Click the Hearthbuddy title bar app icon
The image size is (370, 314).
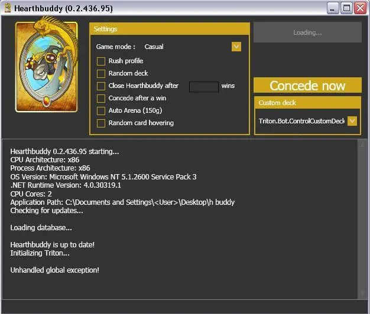pyautogui.click(x=8, y=8)
